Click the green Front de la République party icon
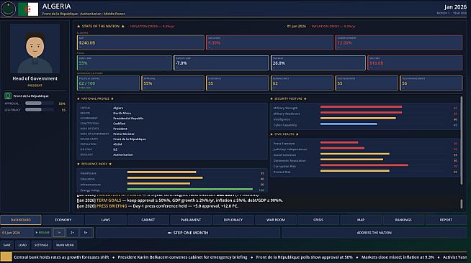Screen dimensions: 471x263 [x=8, y=96]
